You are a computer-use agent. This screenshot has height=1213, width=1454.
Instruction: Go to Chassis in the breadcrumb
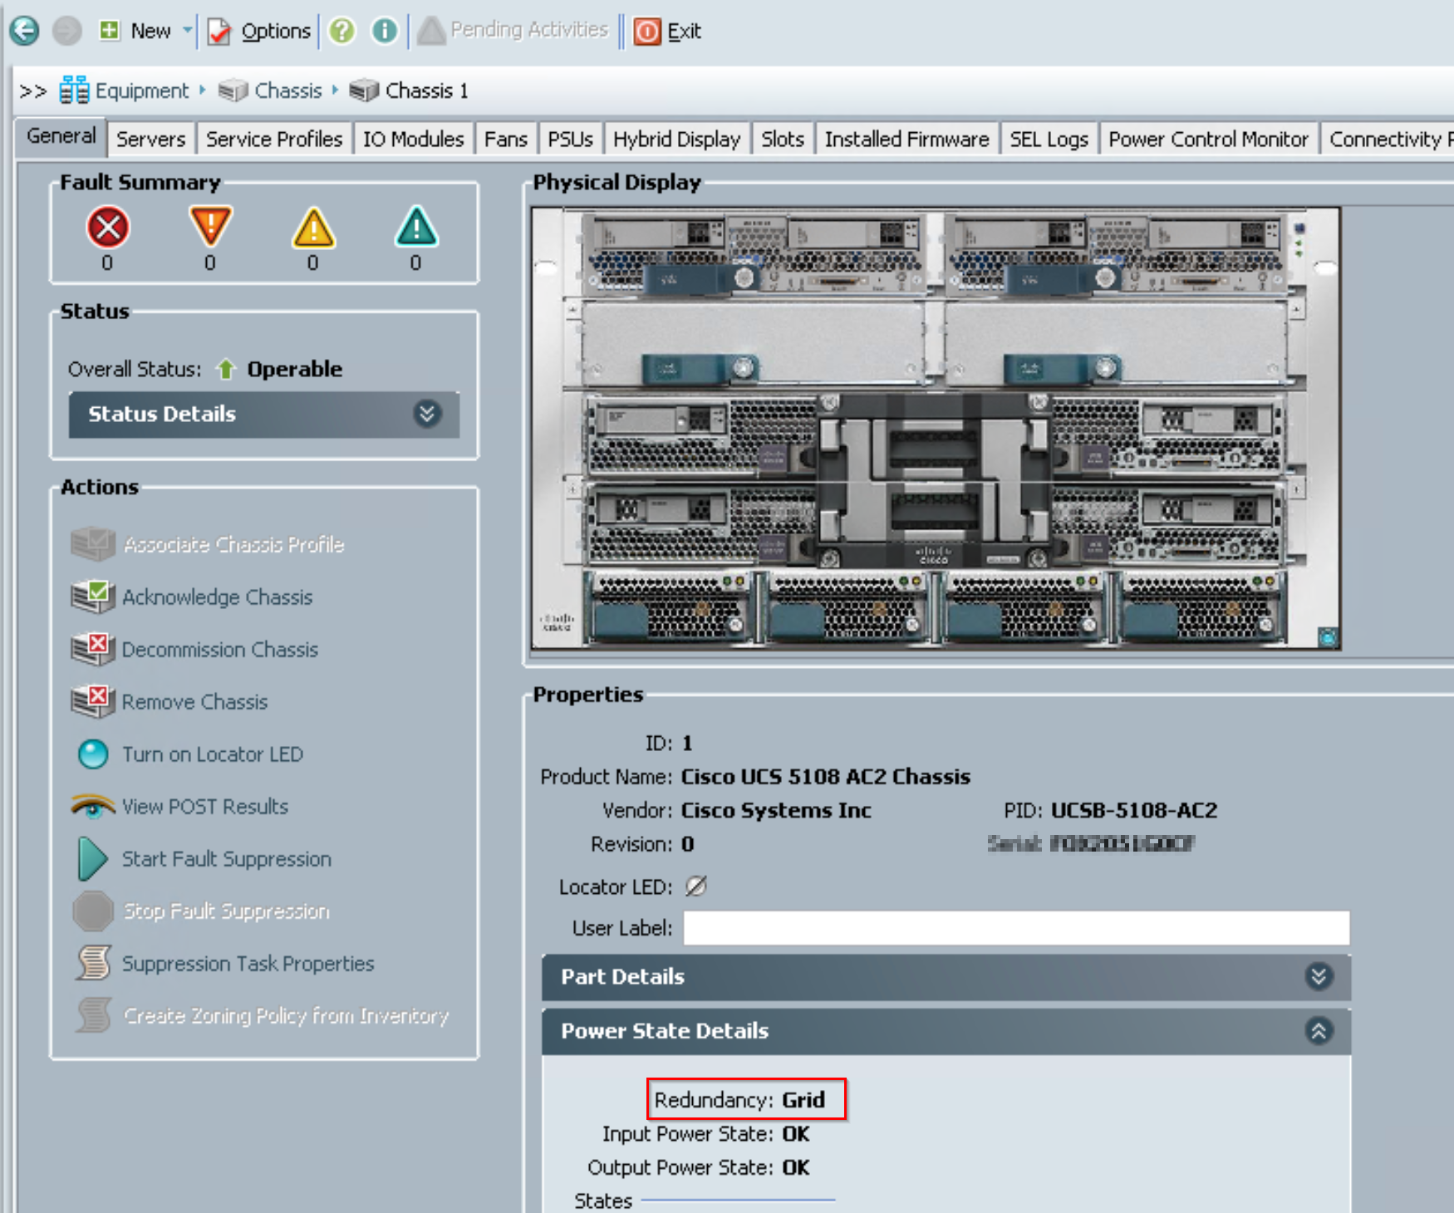click(x=270, y=91)
